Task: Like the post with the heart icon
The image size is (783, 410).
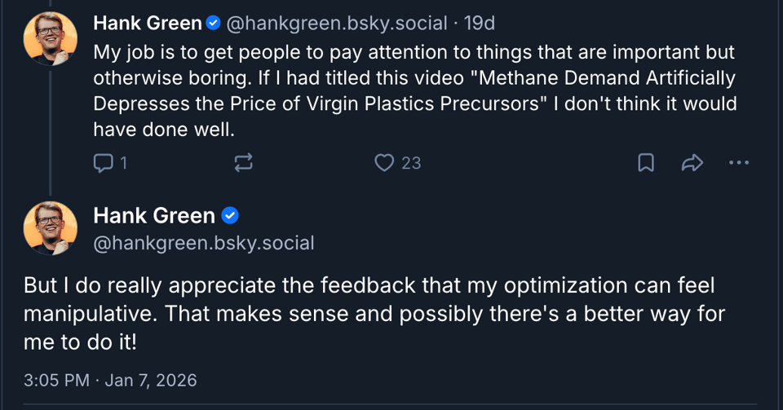Action: click(x=384, y=163)
